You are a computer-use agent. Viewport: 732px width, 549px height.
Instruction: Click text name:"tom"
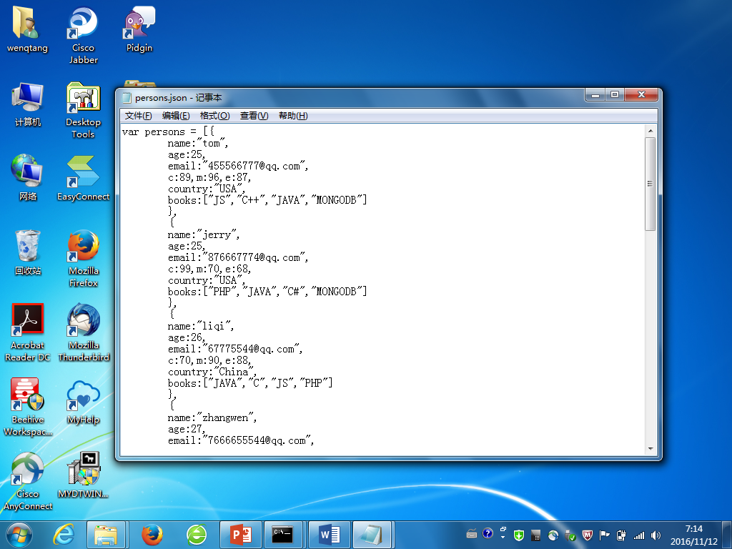pyautogui.click(x=198, y=143)
